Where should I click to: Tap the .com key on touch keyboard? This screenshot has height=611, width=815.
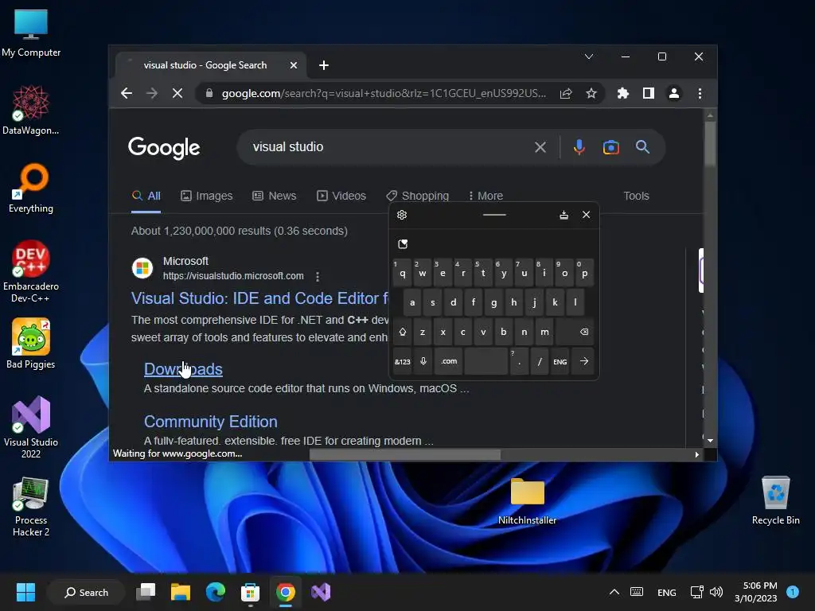[449, 362]
